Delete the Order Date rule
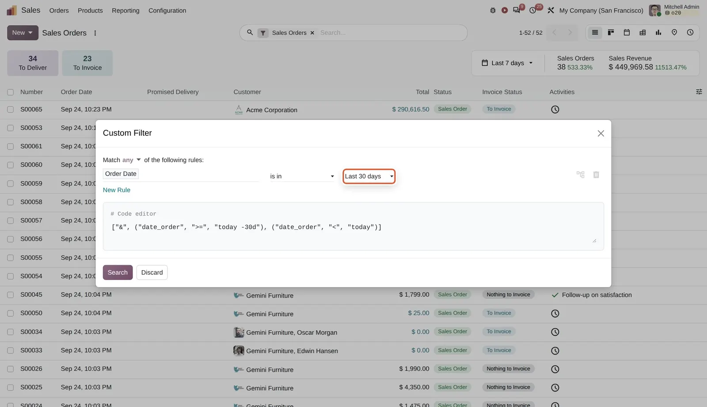707x407 pixels. (596, 175)
